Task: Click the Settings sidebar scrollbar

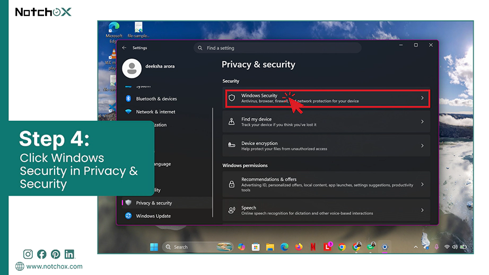Action: coord(213,162)
